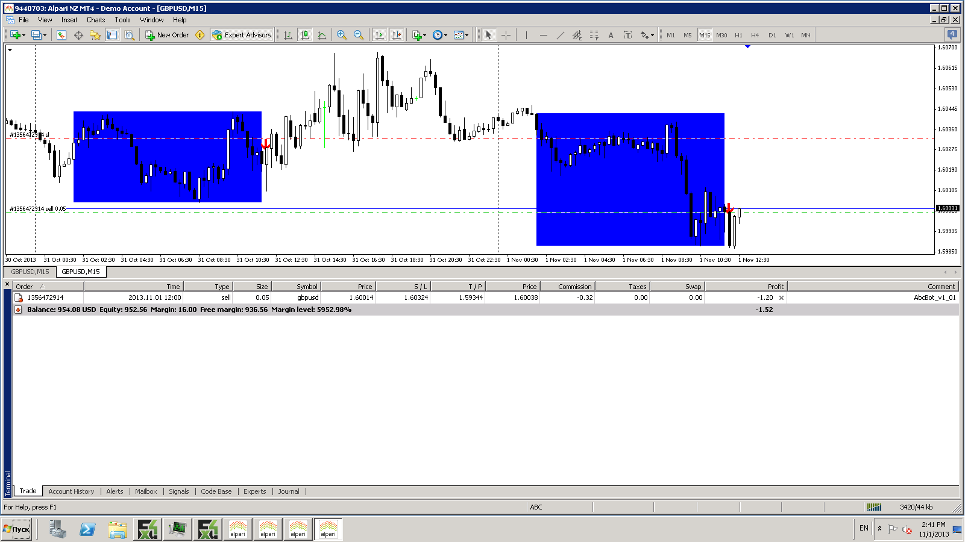Switch timeframe to MN
The image size is (968, 542).
806,35
